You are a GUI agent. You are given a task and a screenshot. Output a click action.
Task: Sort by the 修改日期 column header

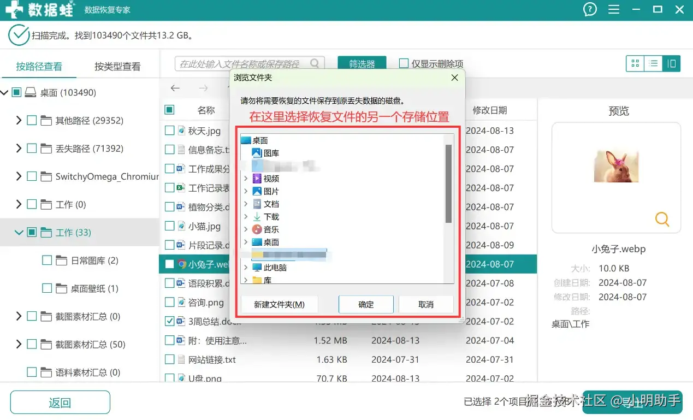coord(490,110)
